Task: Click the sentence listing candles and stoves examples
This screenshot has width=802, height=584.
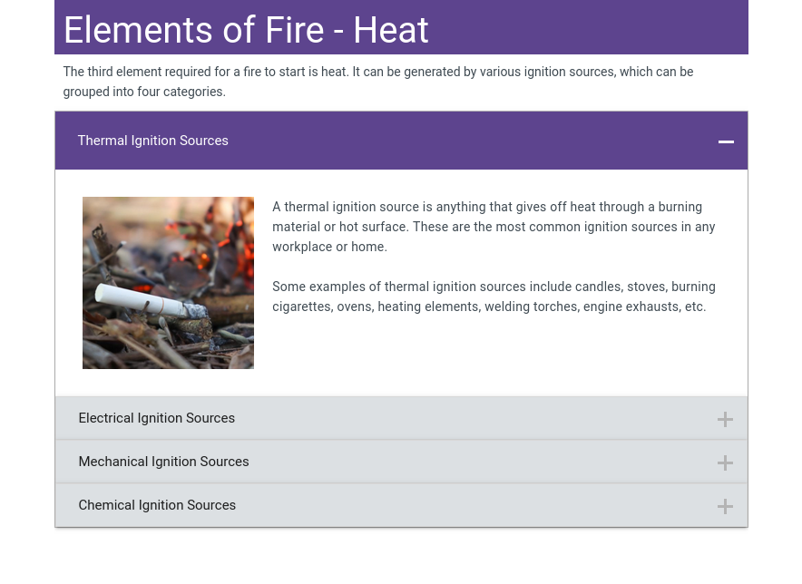Action: tap(494, 297)
